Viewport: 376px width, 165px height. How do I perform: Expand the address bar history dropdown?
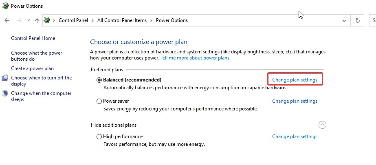click(344, 21)
